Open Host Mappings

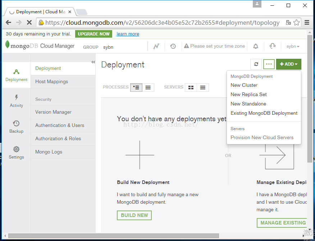click(x=63, y=81)
